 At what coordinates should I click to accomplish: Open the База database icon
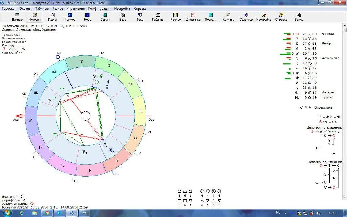[x=123, y=17]
